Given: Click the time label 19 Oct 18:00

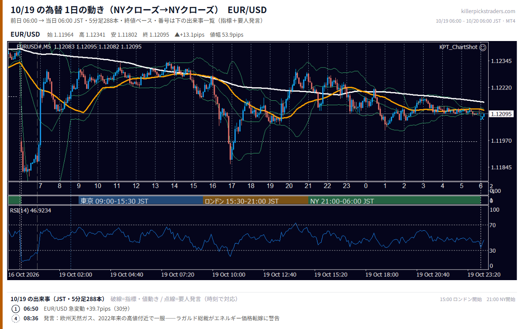Looking at the screenshot, I should [382, 275].
